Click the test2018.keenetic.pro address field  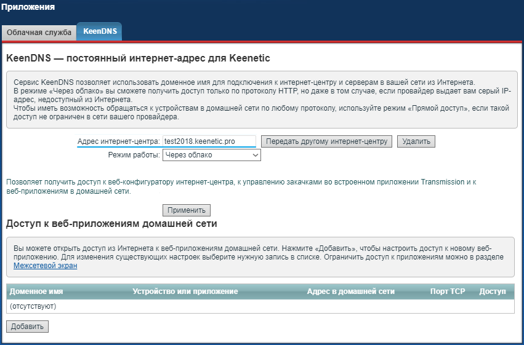coord(209,141)
